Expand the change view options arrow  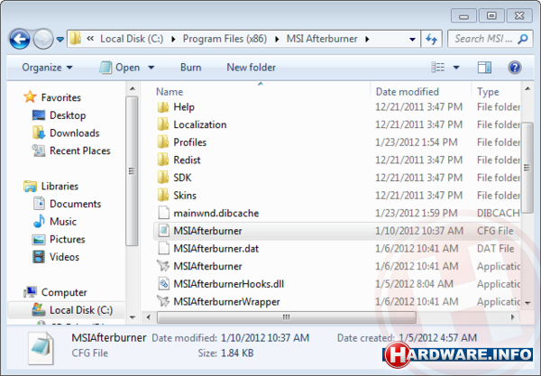click(459, 68)
